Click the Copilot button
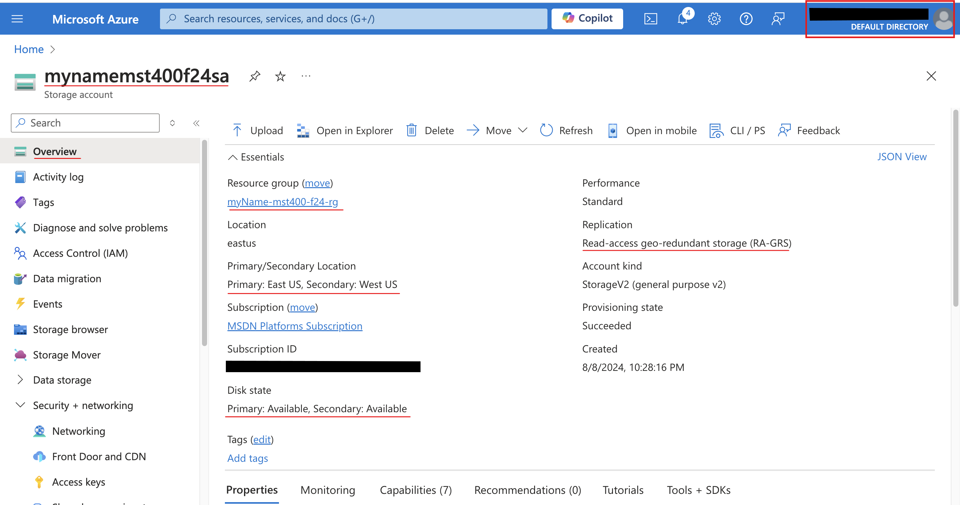The height and width of the screenshot is (505, 960). pos(587,18)
